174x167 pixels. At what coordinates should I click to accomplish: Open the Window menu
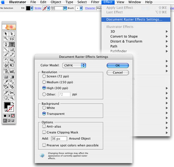point(135,2)
